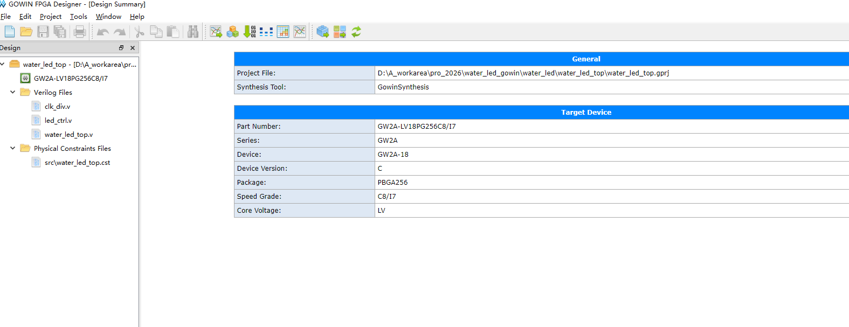Image resolution: width=849 pixels, height=327 pixels.
Task: Open the File menu
Action: 5,17
